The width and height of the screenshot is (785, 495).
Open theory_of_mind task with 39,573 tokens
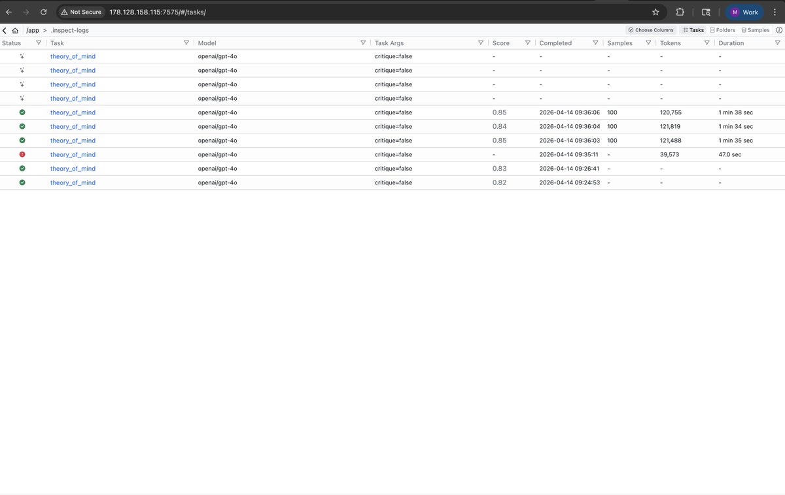73,154
